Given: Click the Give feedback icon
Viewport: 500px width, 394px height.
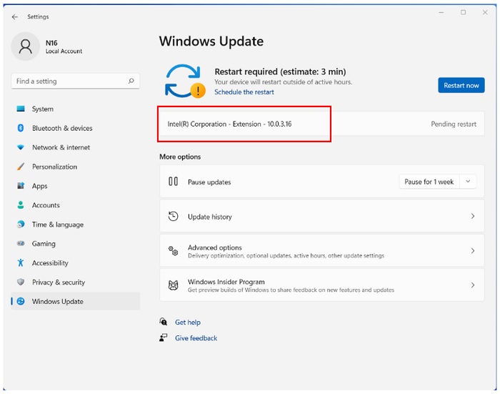Looking at the screenshot, I should [164, 338].
